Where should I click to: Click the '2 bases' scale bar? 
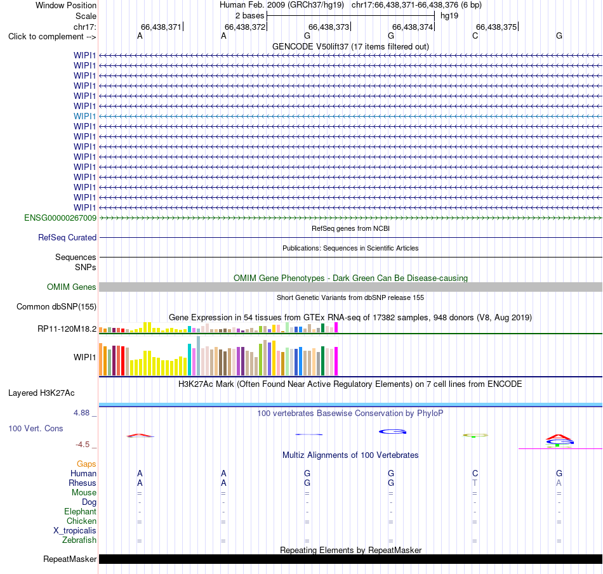tap(350, 16)
